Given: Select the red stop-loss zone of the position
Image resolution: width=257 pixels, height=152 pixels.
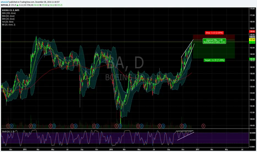Looking at the screenshot, I should click(x=214, y=37).
